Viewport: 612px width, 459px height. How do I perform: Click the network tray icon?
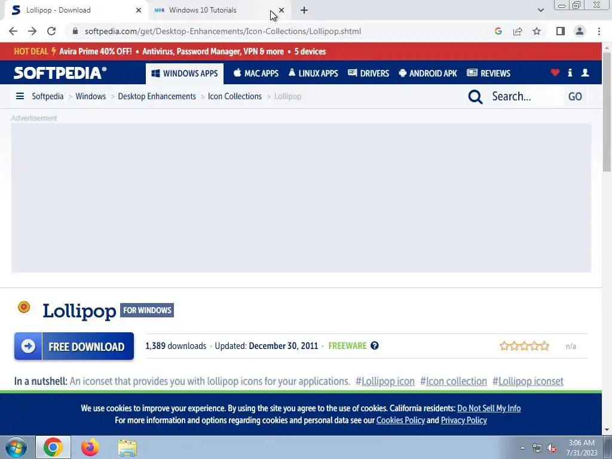click(537, 448)
